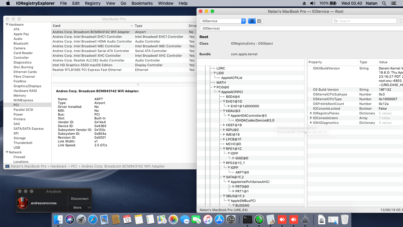The image size is (403, 227).
Task: Launch Siri from the Dock
Action: 70,219
